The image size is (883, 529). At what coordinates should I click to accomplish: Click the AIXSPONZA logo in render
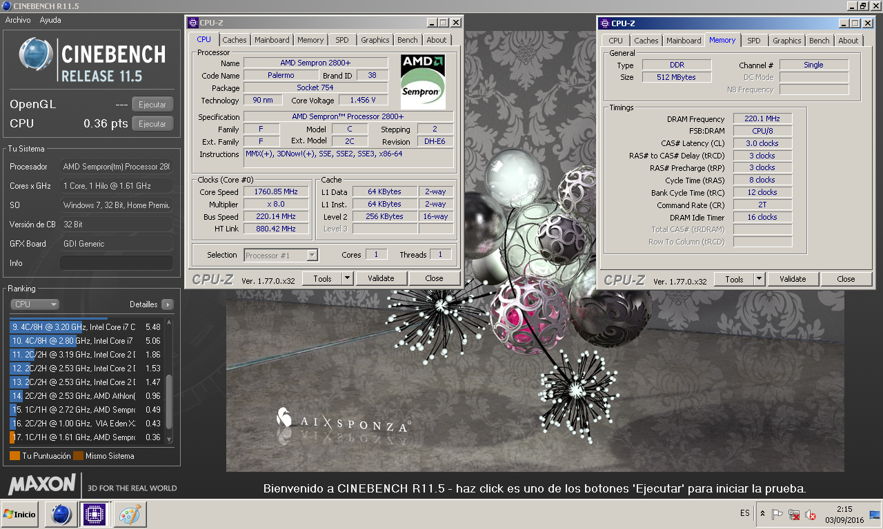[344, 421]
